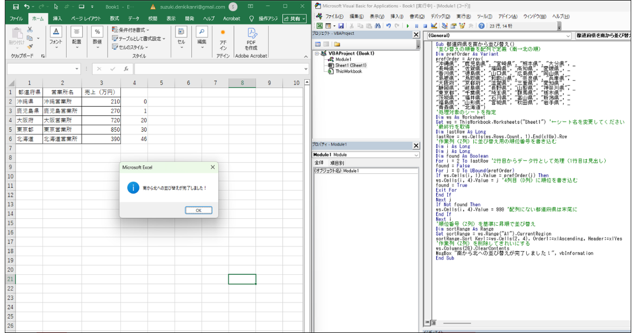Click the insert function fx icon

pos(126,69)
